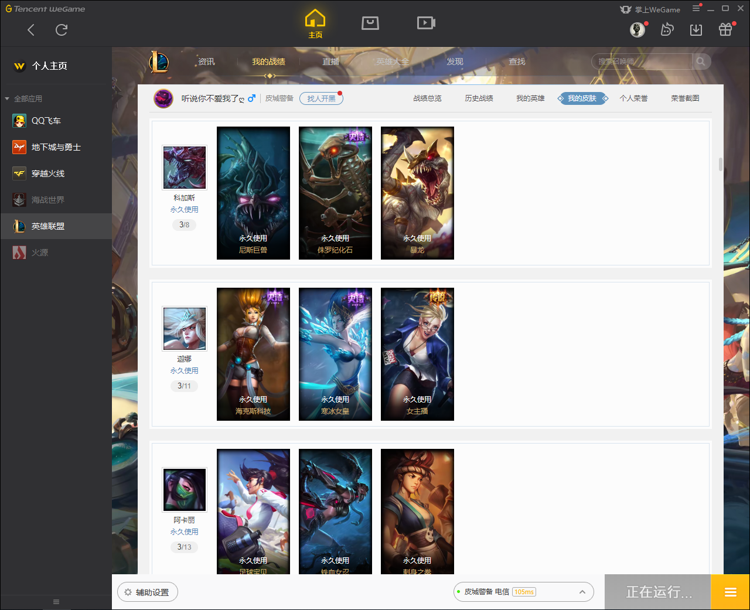Switch to 我的英雄 section
The height and width of the screenshot is (610, 750).
click(530, 98)
